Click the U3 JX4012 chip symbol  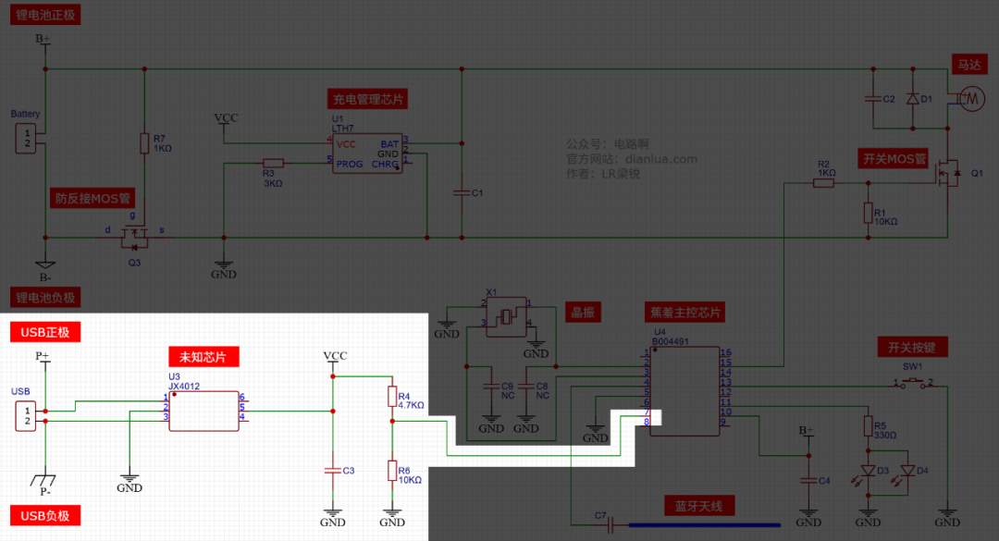(x=203, y=411)
